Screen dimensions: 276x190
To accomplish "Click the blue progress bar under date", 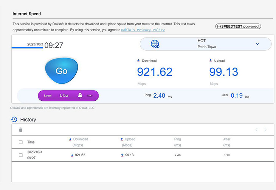I will click(x=27, y=48).
